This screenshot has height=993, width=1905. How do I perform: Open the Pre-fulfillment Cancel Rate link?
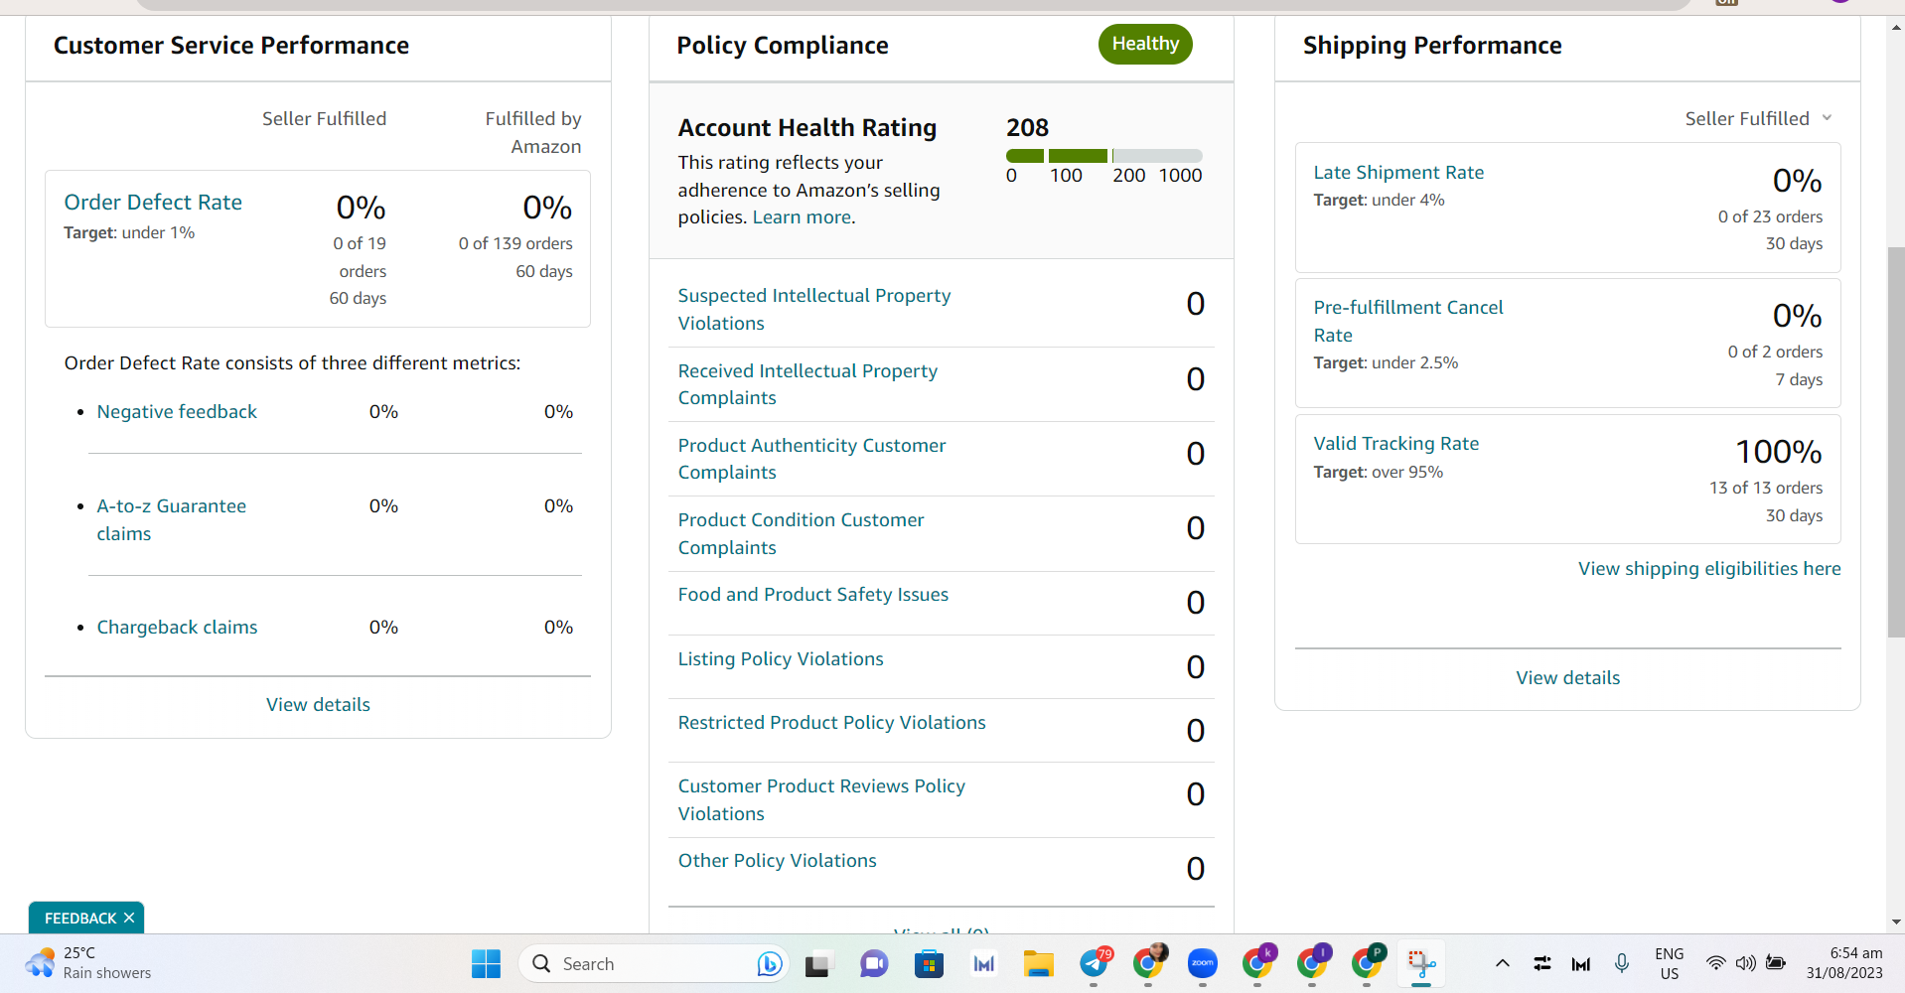(x=1408, y=321)
